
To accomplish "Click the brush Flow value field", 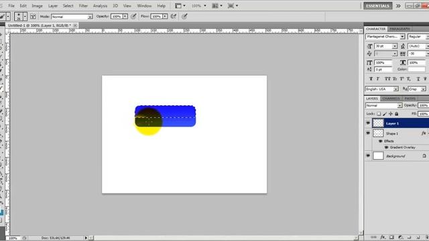I will coord(156,16).
